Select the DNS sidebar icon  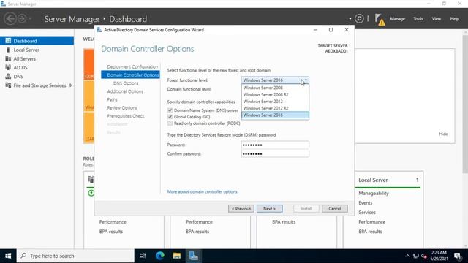[x=8, y=76]
